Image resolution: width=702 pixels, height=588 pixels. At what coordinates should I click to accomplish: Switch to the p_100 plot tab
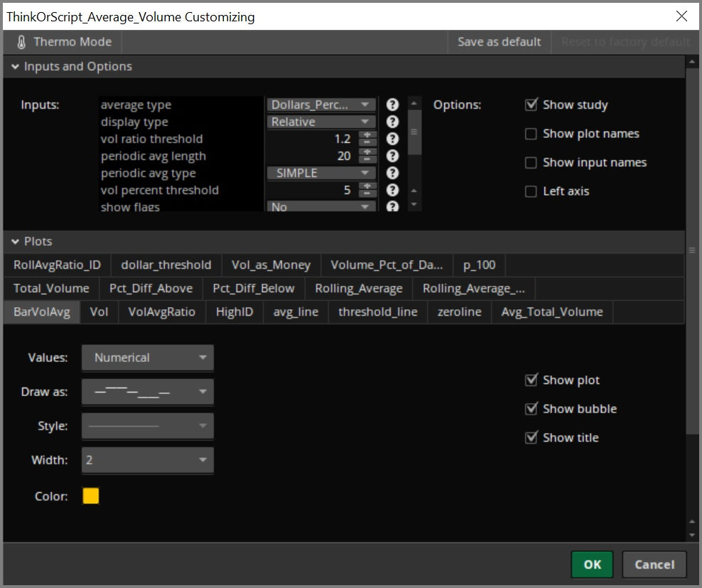[480, 265]
